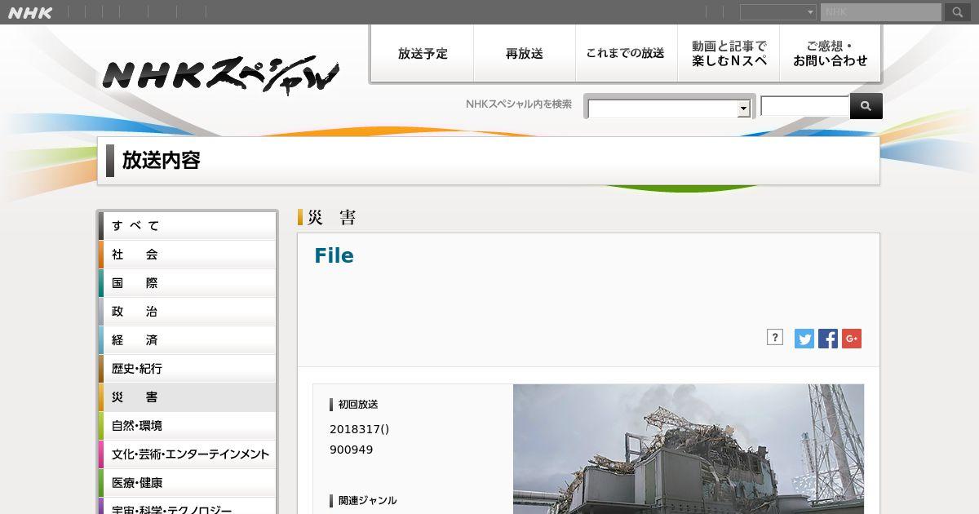979x514 pixels.
Task: Open the question mark help icon
Action: [775, 337]
